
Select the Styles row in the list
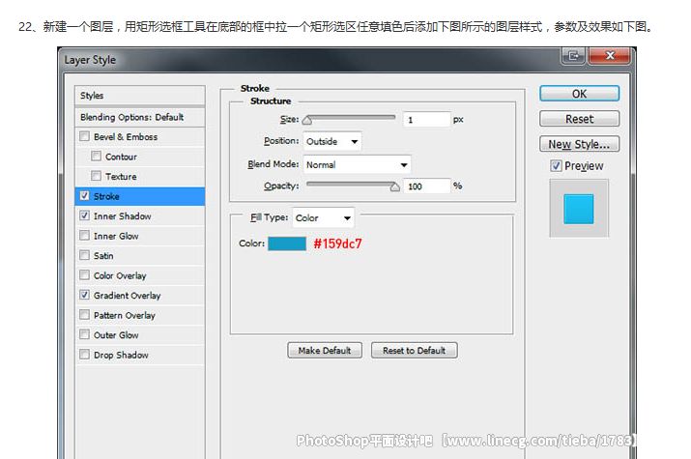(140, 95)
